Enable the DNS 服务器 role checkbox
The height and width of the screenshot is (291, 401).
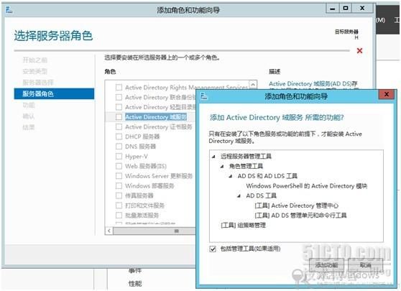click(119, 147)
